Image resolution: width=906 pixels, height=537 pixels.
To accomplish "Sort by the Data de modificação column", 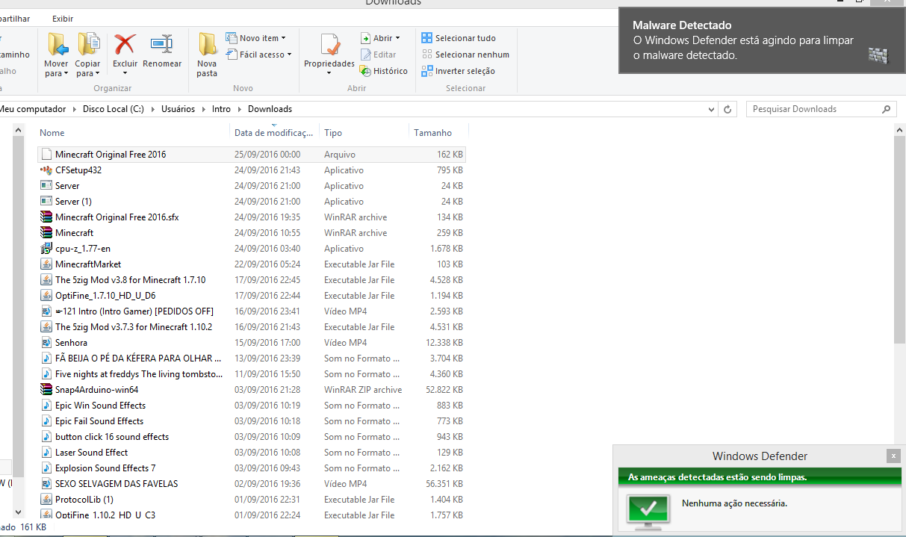I will pyautogui.click(x=274, y=133).
